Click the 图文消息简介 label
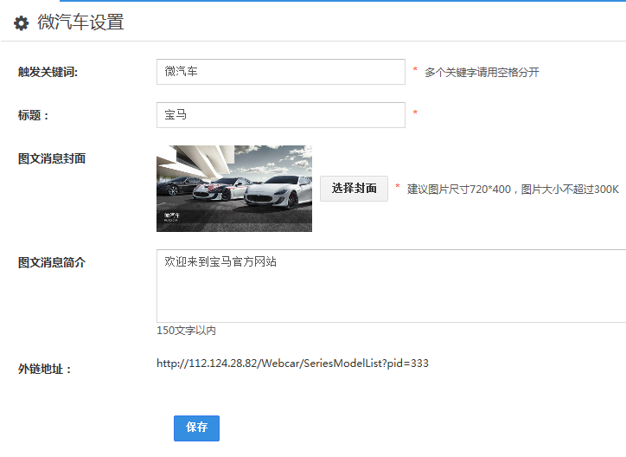This screenshot has width=626, height=457. tap(52, 262)
